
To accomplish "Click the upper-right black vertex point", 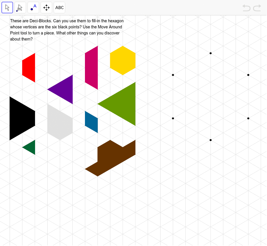I will pyautogui.click(x=248, y=75).
